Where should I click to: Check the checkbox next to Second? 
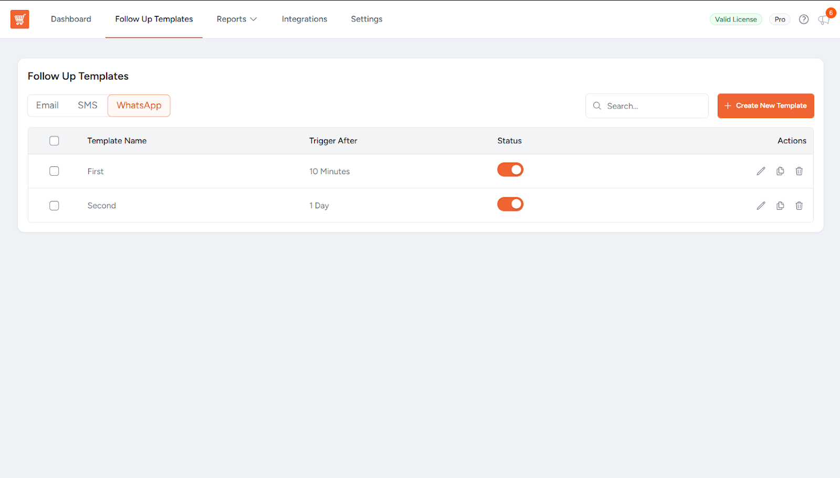point(54,205)
